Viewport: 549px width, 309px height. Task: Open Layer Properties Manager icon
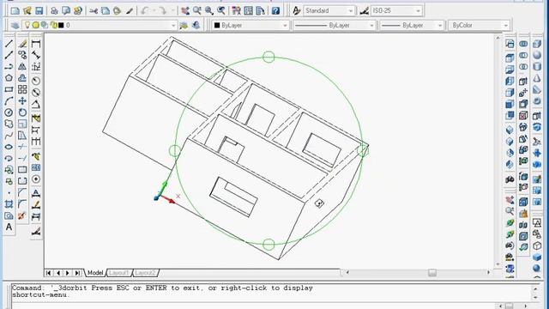tap(15, 25)
